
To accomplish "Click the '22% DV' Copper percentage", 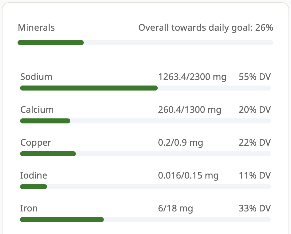I will (x=255, y=143).
